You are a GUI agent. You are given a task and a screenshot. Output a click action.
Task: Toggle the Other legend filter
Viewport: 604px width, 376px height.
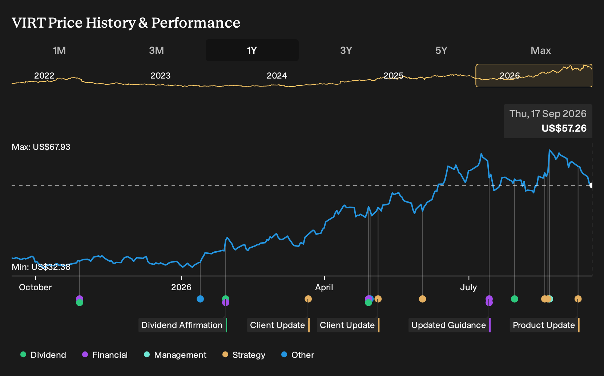(x=298, y=355)
